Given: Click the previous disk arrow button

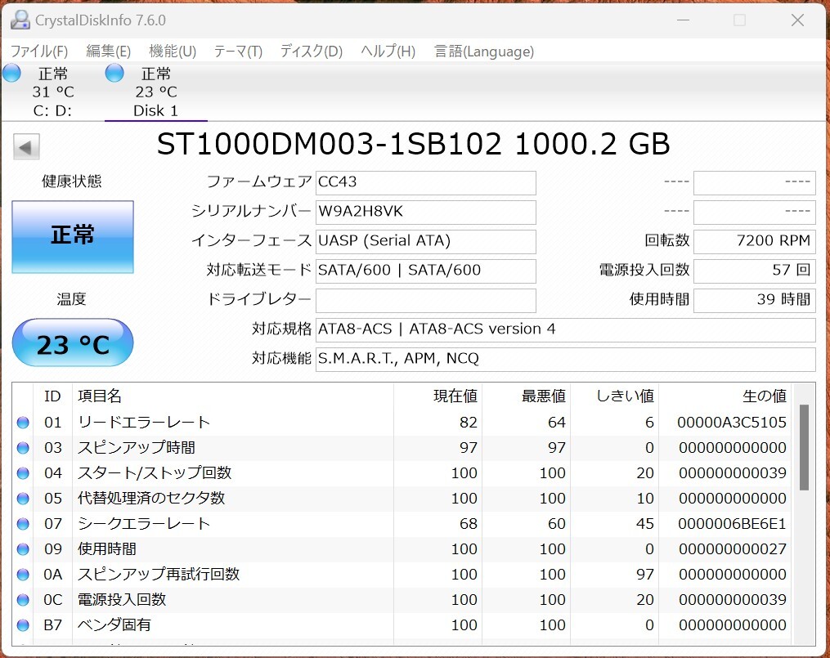Looking at the screenshot, I should (26, 147).
